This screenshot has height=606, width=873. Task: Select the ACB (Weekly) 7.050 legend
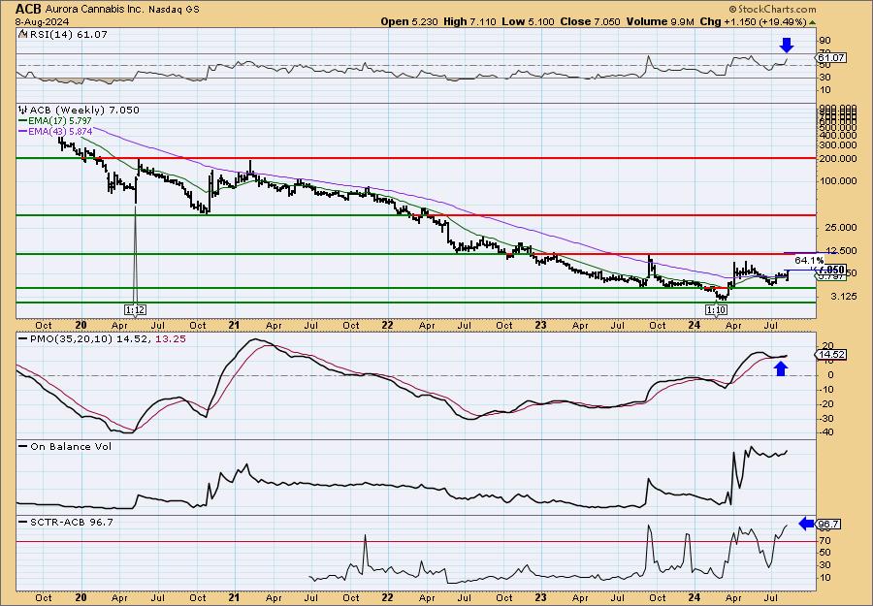point(84,111)
